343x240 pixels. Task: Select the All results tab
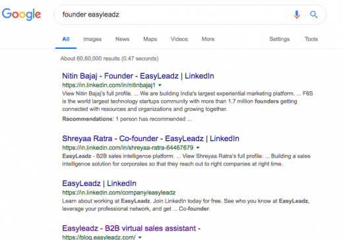click(x=66, y=39)
